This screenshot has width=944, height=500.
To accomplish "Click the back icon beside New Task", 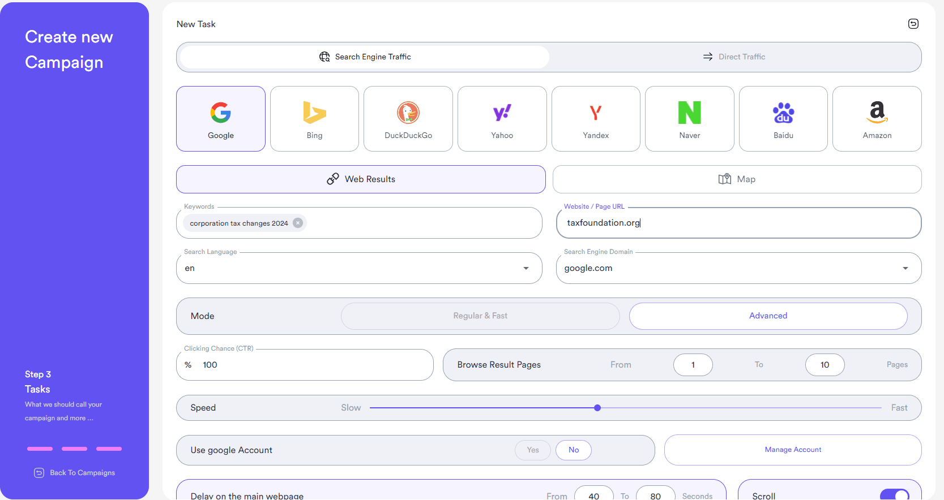I will click(913, 24).
